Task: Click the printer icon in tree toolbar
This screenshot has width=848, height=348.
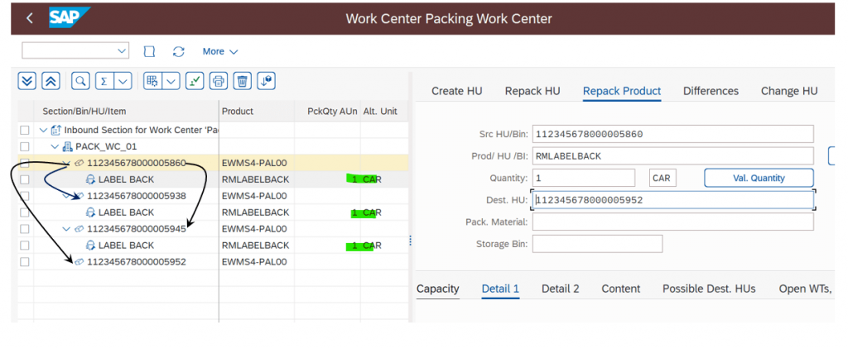Action: (219, 81)
